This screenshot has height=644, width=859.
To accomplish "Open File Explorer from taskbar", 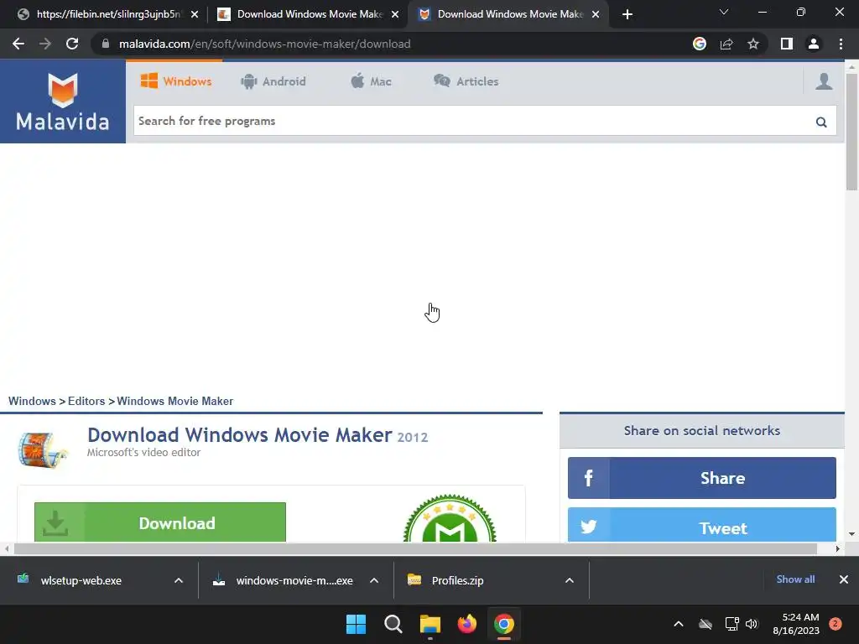I will coord(430,624).
